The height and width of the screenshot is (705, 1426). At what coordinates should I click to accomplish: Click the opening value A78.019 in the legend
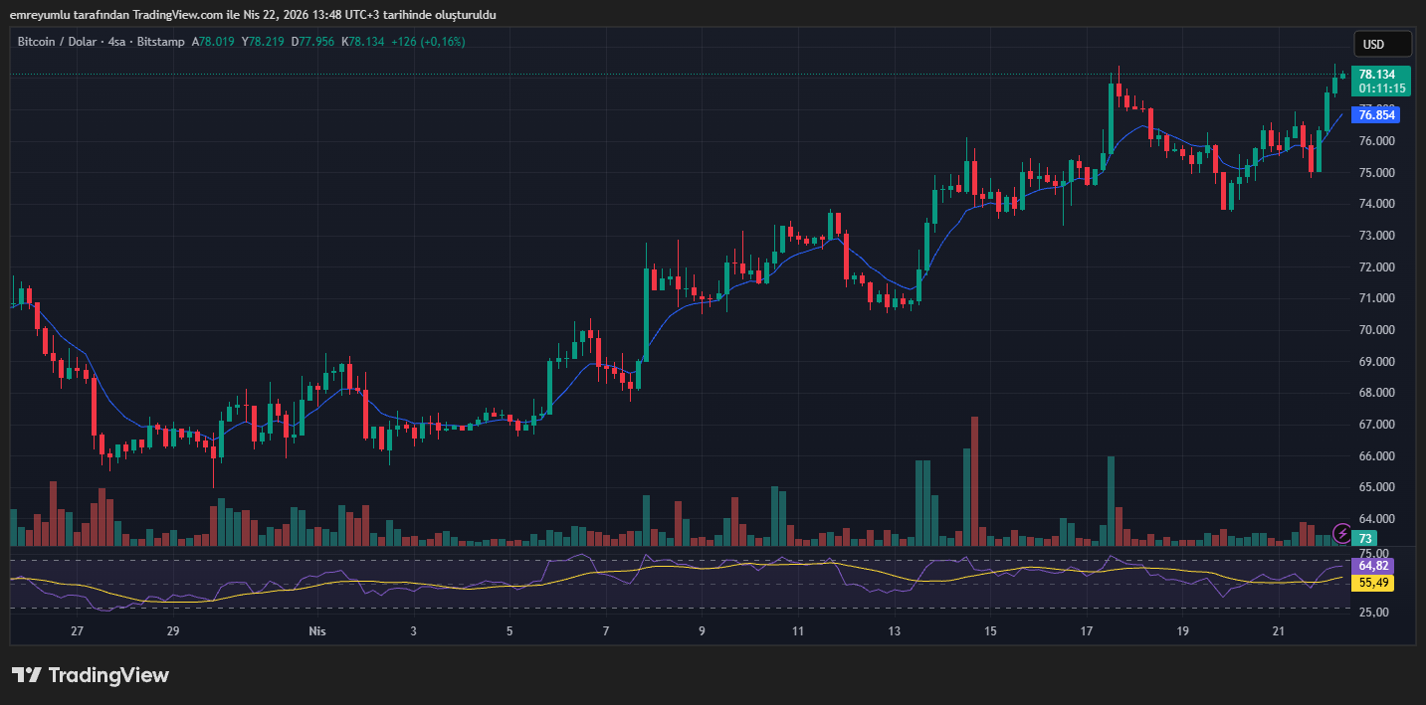pos(212,42)
